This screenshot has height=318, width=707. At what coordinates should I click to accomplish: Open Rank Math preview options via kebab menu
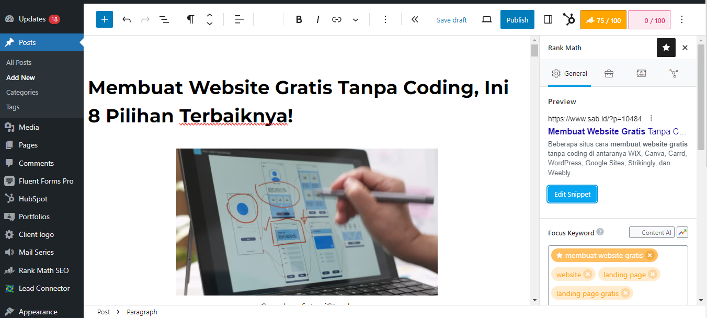tap(651, 118)
